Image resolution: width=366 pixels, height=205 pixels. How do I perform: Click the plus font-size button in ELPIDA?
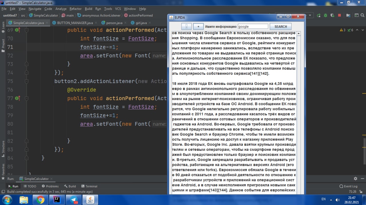198,27
